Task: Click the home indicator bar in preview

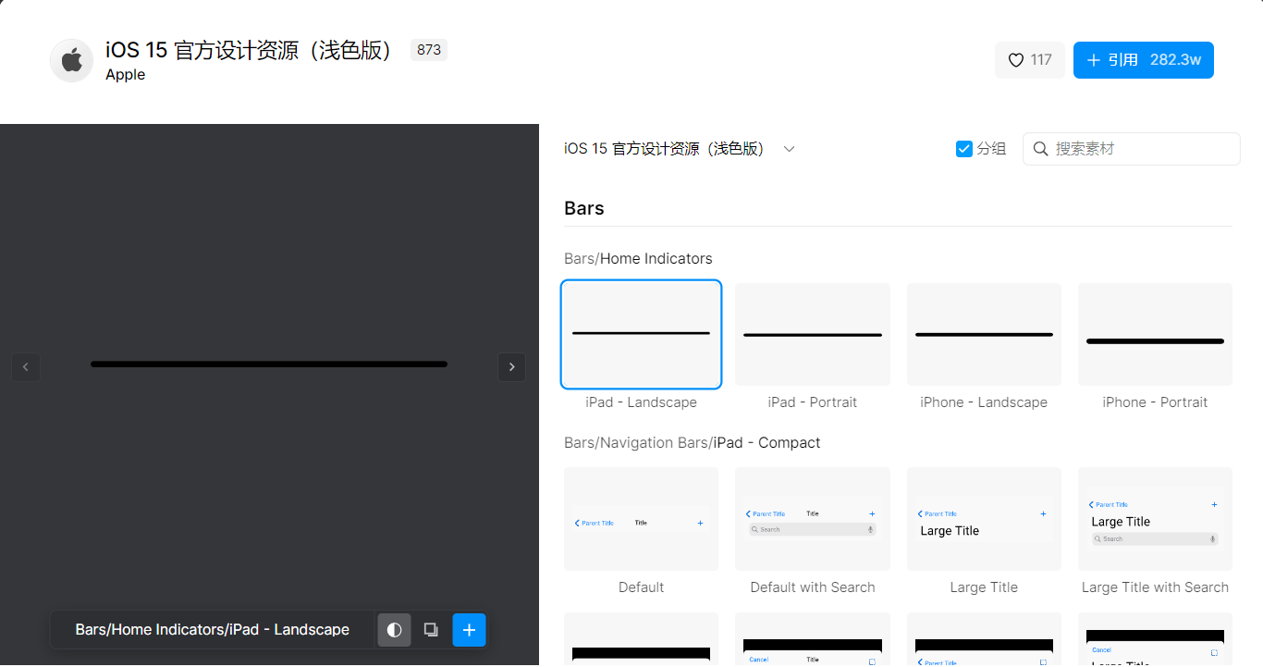Action: pyautogui.click(x=269, y=364)
